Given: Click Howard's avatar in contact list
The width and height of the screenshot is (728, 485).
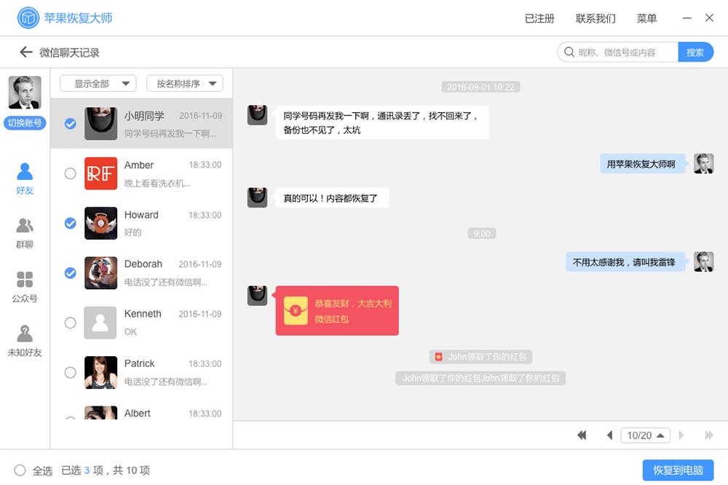Looking at the screenshot, I should click(100, 223).
